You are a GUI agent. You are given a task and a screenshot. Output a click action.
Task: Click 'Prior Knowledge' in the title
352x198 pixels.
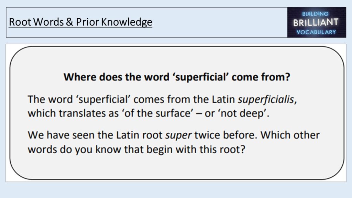114,22
